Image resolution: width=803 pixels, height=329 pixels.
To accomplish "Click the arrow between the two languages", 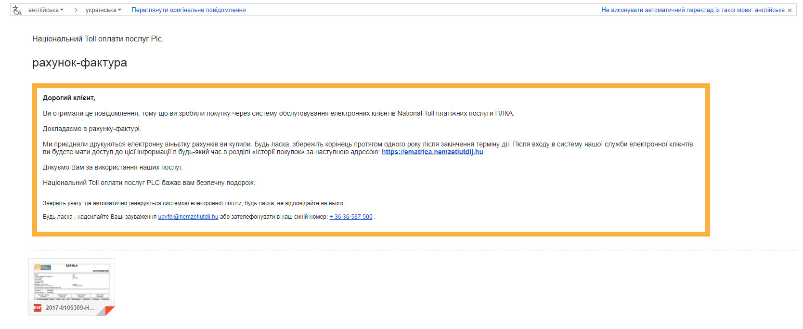I will pyautogui.click(x=76, y=10).
